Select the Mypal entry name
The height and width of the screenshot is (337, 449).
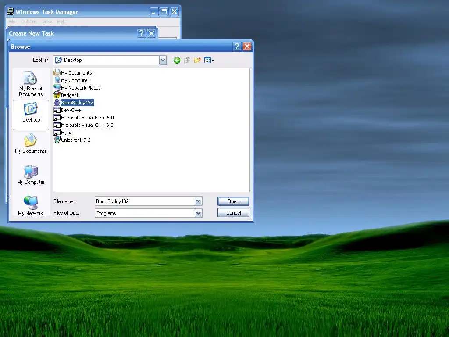pos(67,133)
